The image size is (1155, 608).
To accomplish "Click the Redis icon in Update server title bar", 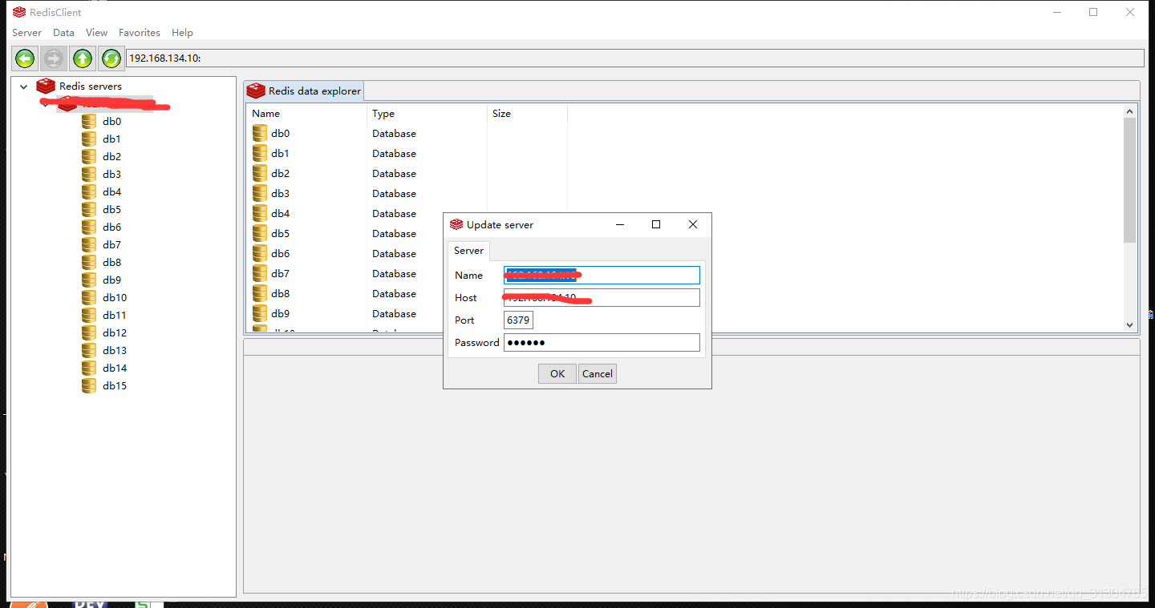I will click(456, 224).
